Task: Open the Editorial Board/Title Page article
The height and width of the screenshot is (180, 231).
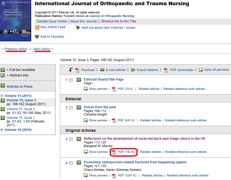Action: click(x=103, y=79)
